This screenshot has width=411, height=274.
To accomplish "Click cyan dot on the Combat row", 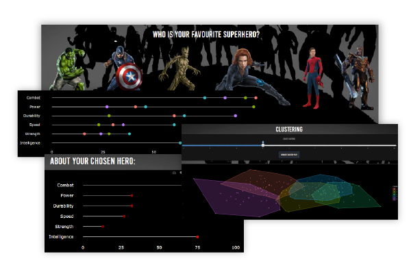I will 205,98.
